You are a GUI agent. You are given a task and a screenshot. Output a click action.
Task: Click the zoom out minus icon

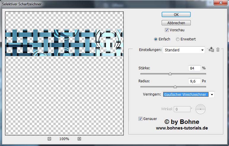click(x=49, y=139)
